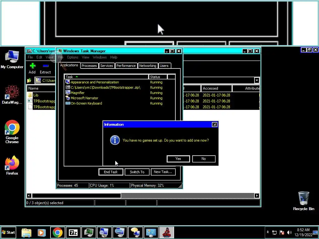
Task: Click the 7-Zip Name column header
Action: pos(41,88)
